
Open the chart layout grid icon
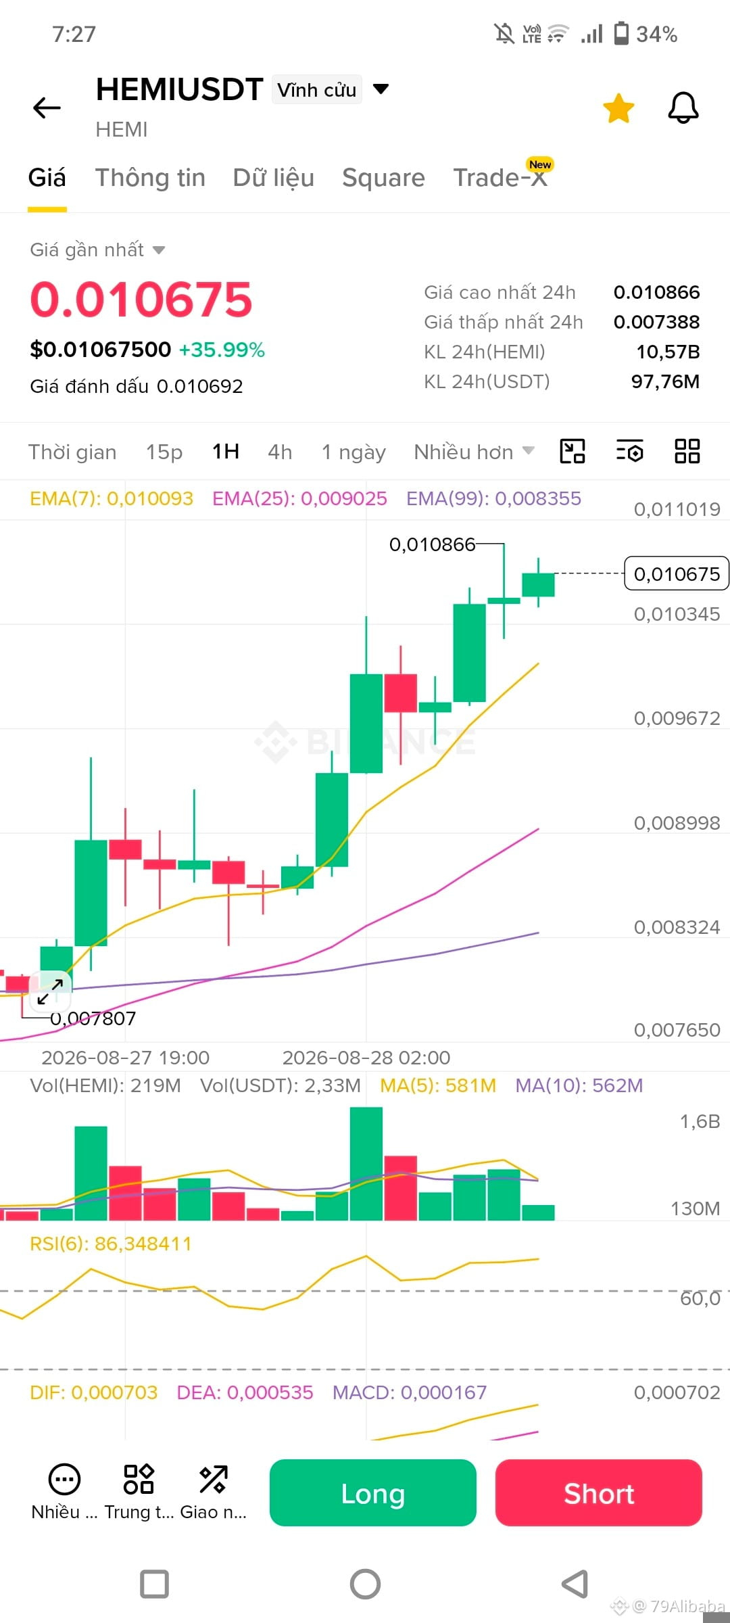tap(687, 451)
